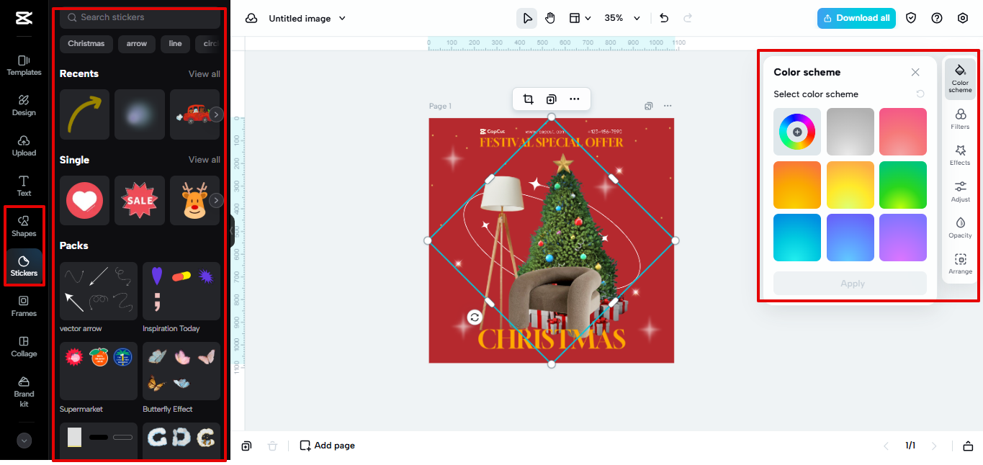Viewport: 983px width, 465px height.
Task: Reset the color scheme selection
Action: (x=920, y=94)
